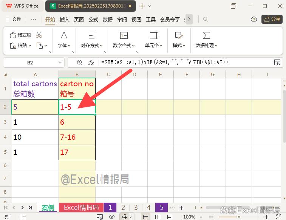Open the File (文件) menu button
Screen dimensions: 286x220
coord(14,19)
